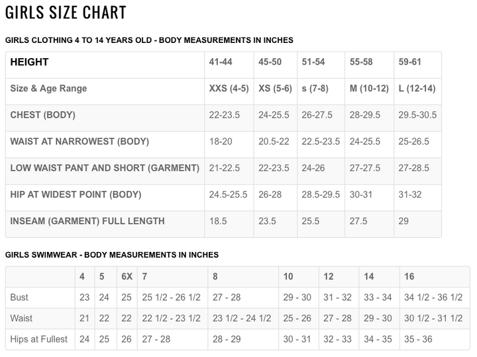Screen dimensions: 477x357
Task: Click the Hips at Fullest row label
Action: click(39, 339)
